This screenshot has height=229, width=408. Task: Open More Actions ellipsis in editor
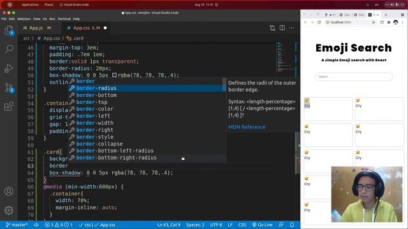pos(291,28)
